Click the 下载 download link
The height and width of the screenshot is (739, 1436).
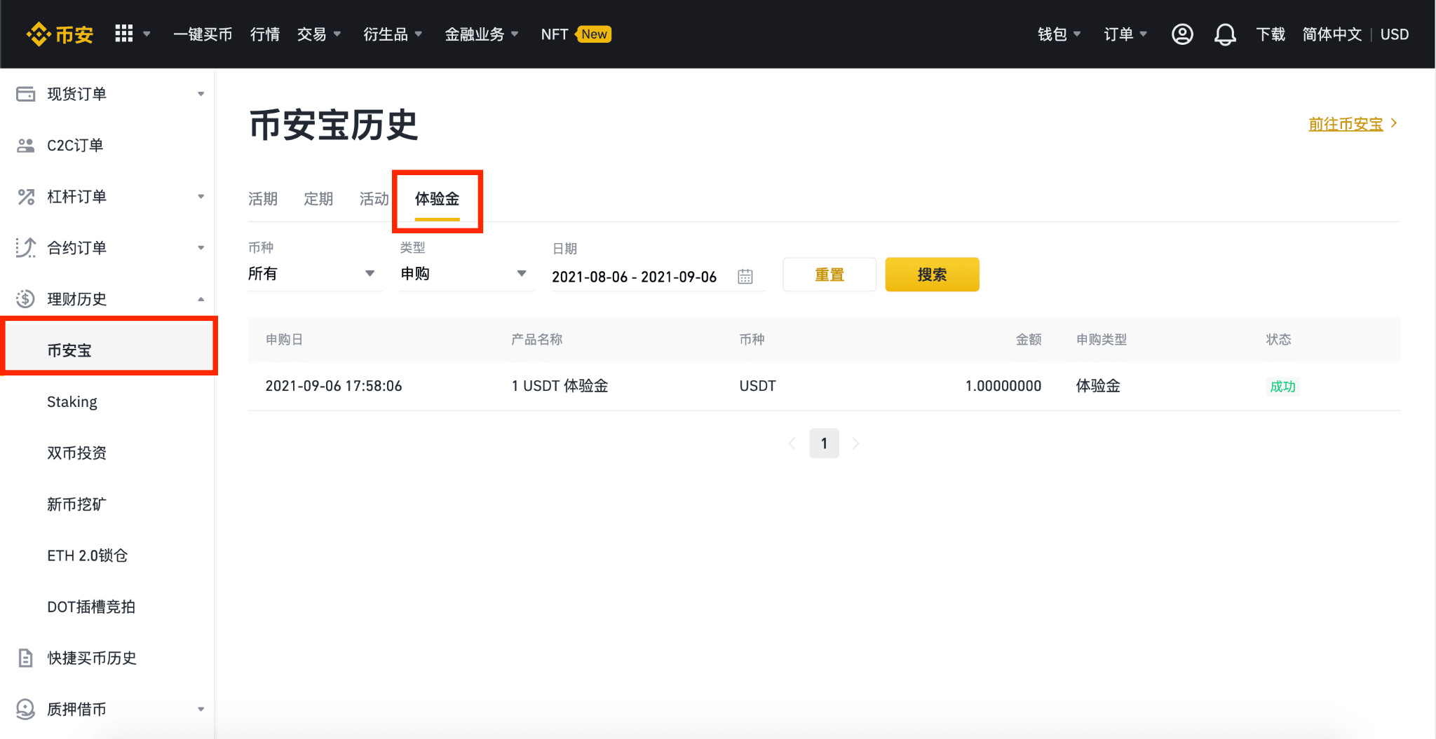pos(1270,34)
